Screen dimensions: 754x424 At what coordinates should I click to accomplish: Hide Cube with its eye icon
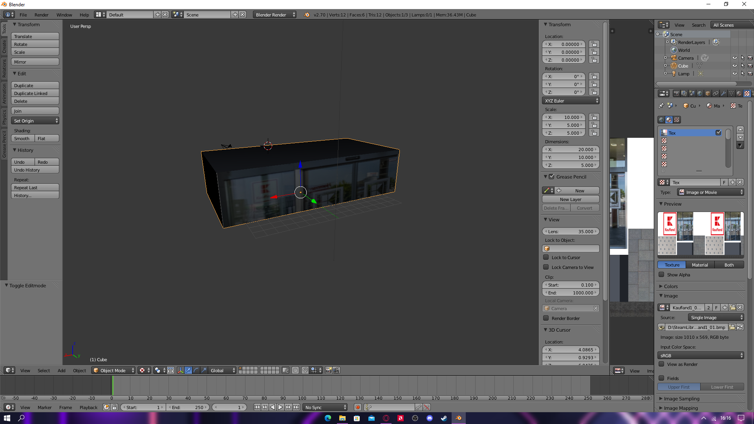click(x=734, y=66)
